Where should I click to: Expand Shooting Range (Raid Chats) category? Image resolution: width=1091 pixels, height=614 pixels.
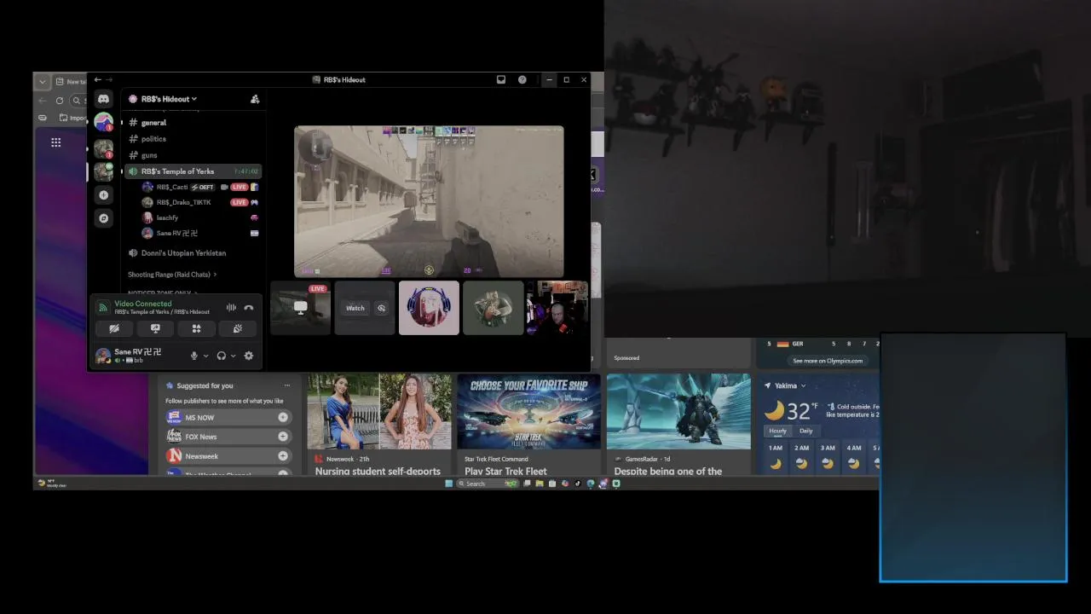[x=172, y=275]
